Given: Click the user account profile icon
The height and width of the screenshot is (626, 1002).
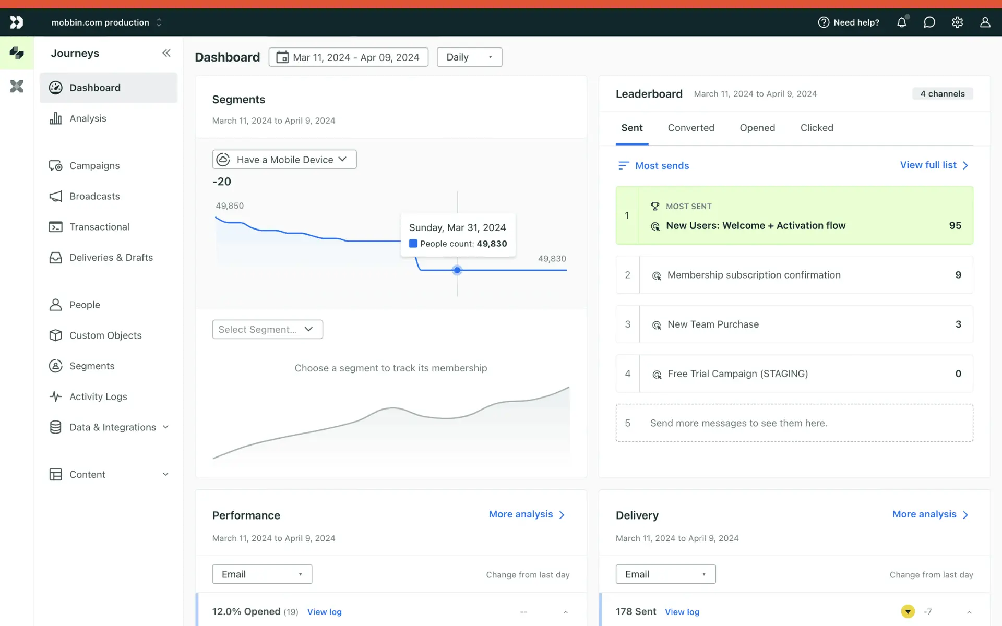Looking at the screenshot, I should (x=985, y=22).
